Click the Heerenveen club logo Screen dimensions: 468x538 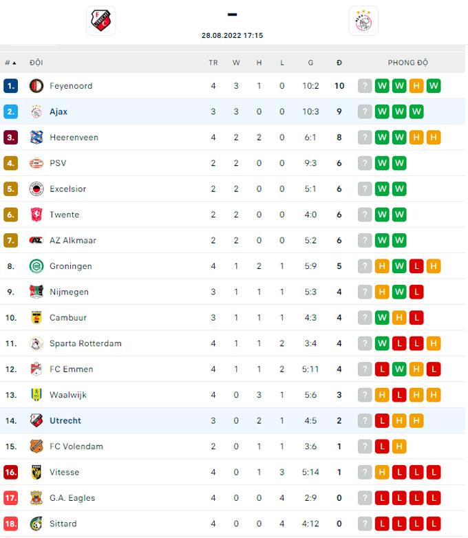coord(36,138)
